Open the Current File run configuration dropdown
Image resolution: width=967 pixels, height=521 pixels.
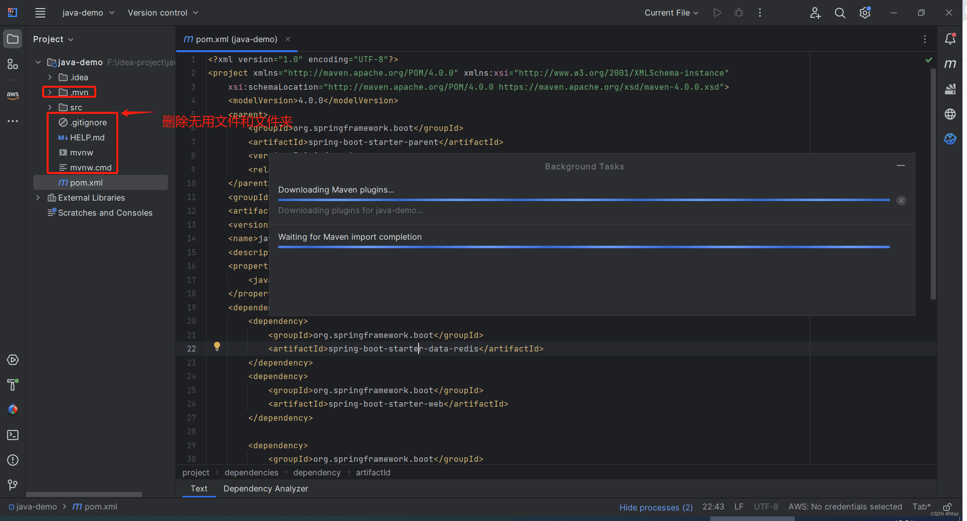tap(671, 13)
